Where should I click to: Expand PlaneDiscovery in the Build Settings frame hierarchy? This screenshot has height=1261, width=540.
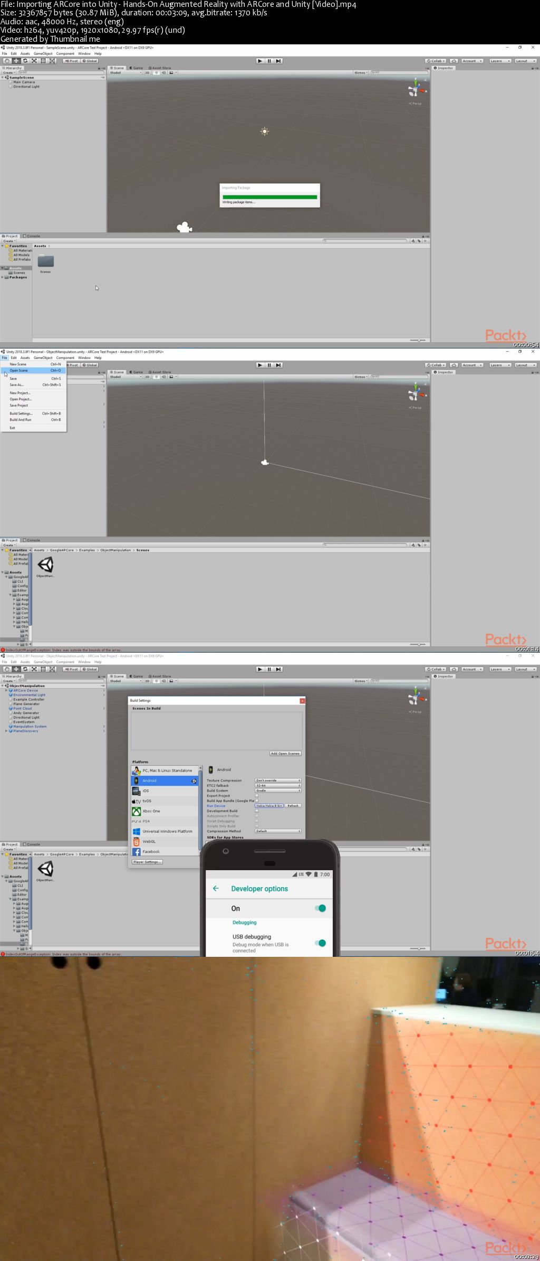click(6, 731)
